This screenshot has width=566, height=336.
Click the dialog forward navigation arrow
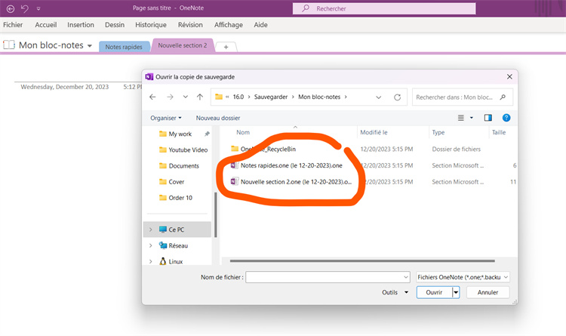[170, 97]
